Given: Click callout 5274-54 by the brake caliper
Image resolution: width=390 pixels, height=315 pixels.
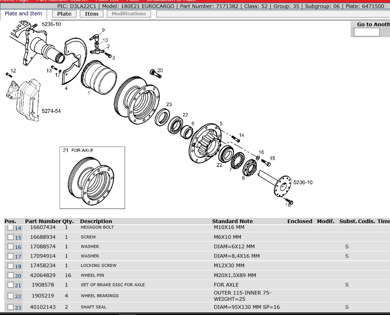Looking at the screenshot, I should (51, 111).
